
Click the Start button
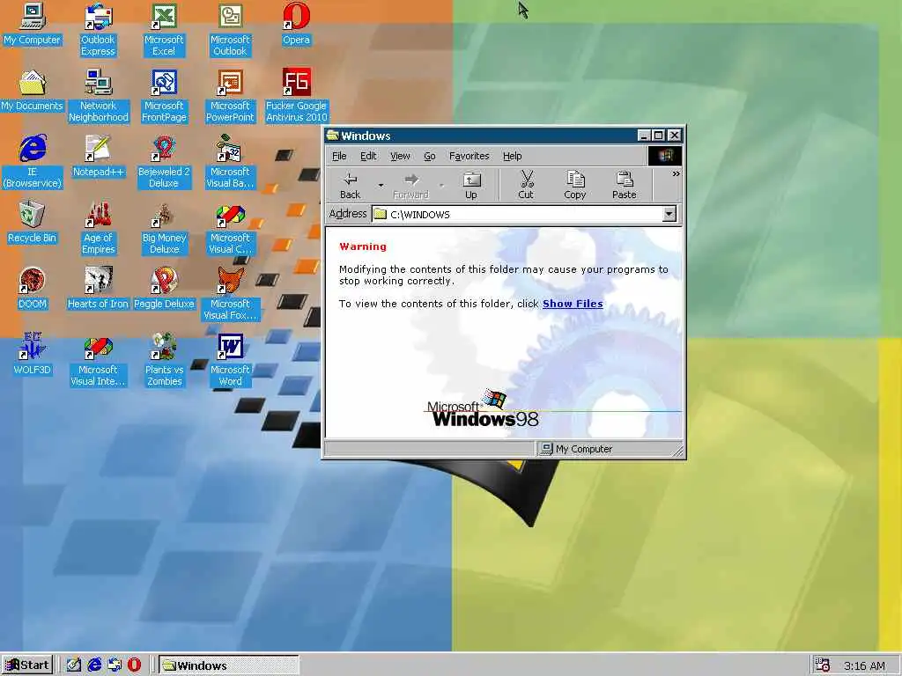[x=27, y=665]
